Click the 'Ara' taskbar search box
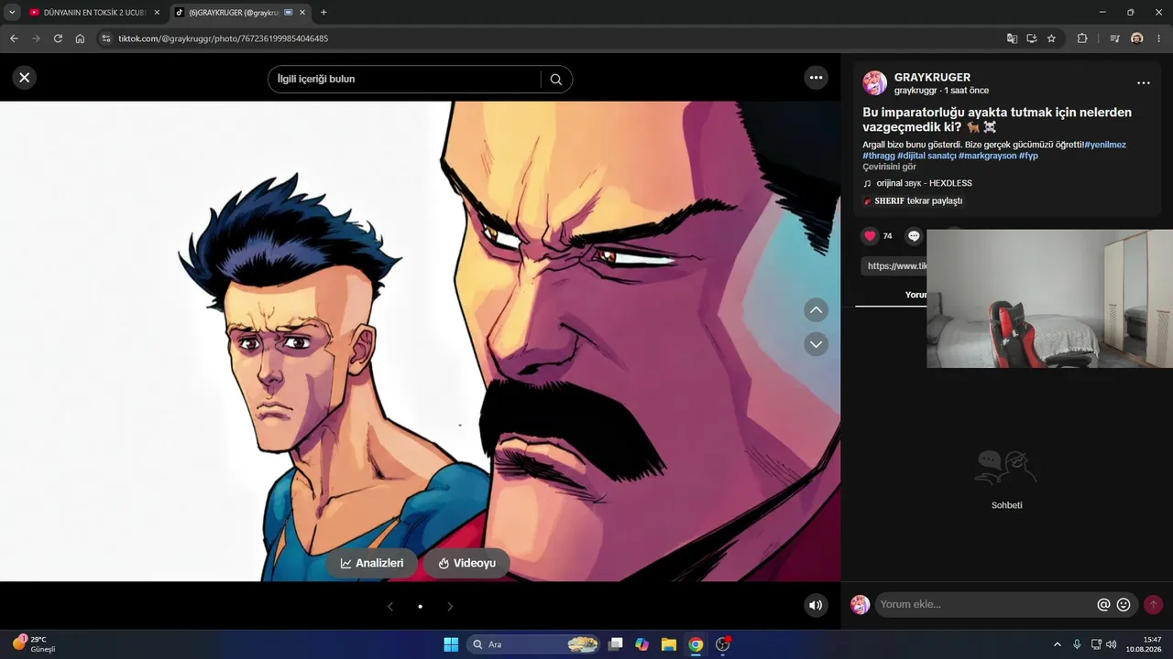This screenshot has height=659, width=1173. coord(535,644)
